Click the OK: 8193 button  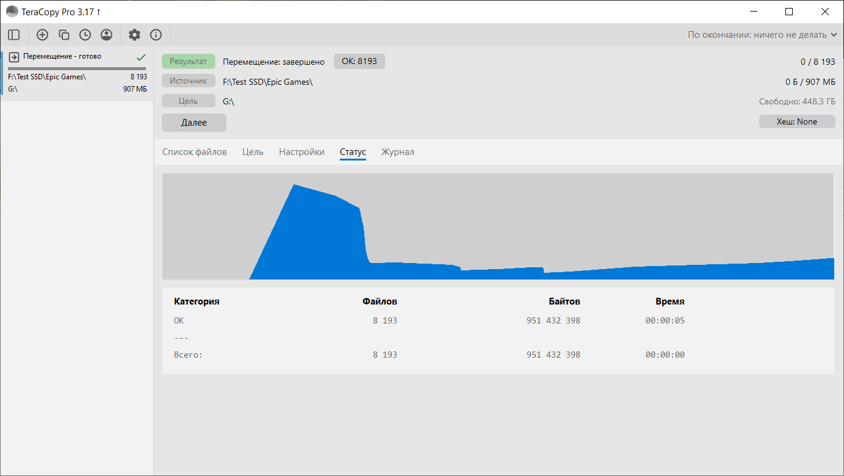(359, 61)
